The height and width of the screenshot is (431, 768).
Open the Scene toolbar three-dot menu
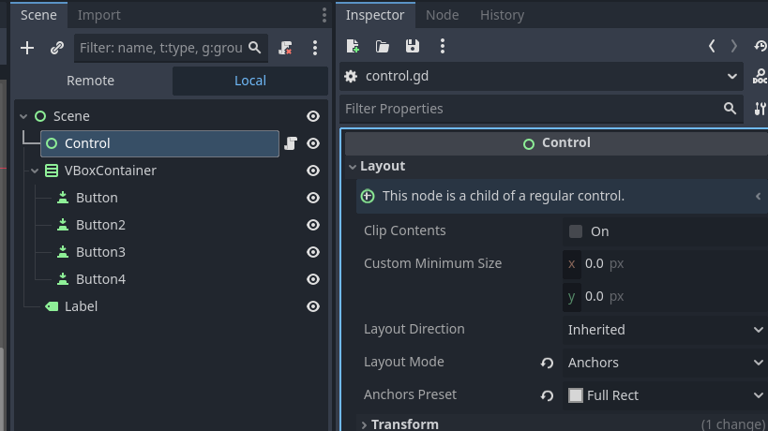[315, 48]
